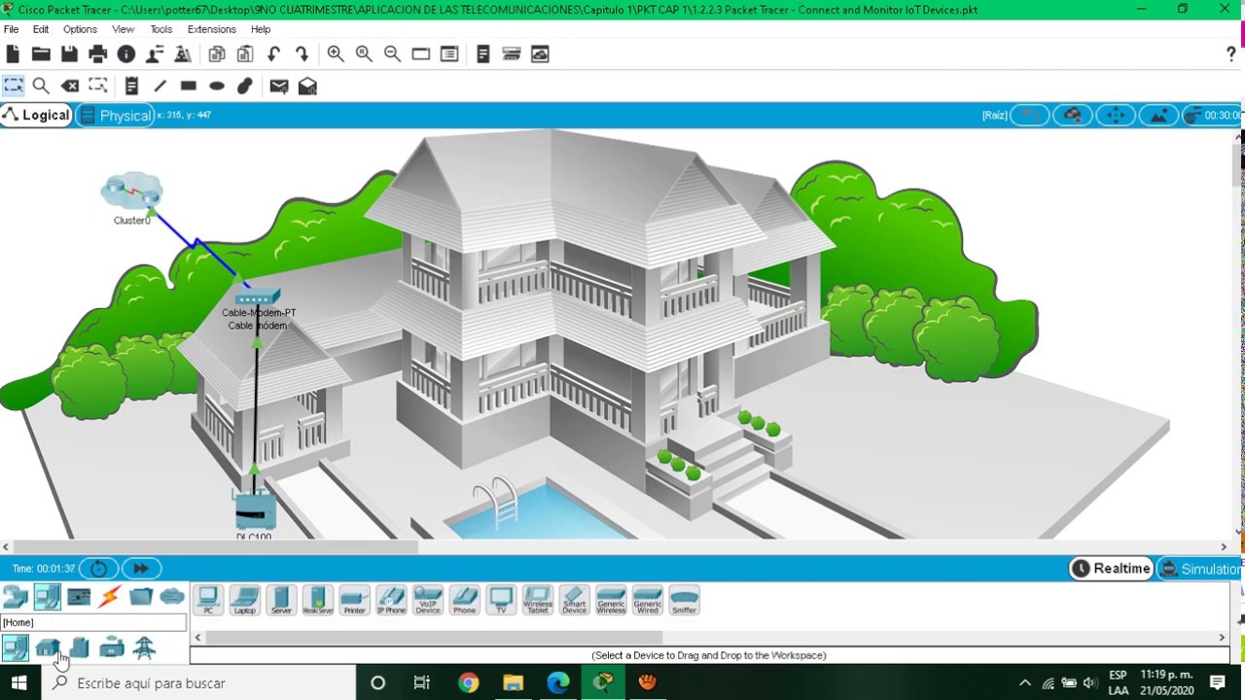Open File Explorer from the taskbar
Screen dimensions: 1245x700
pos(513,682)
